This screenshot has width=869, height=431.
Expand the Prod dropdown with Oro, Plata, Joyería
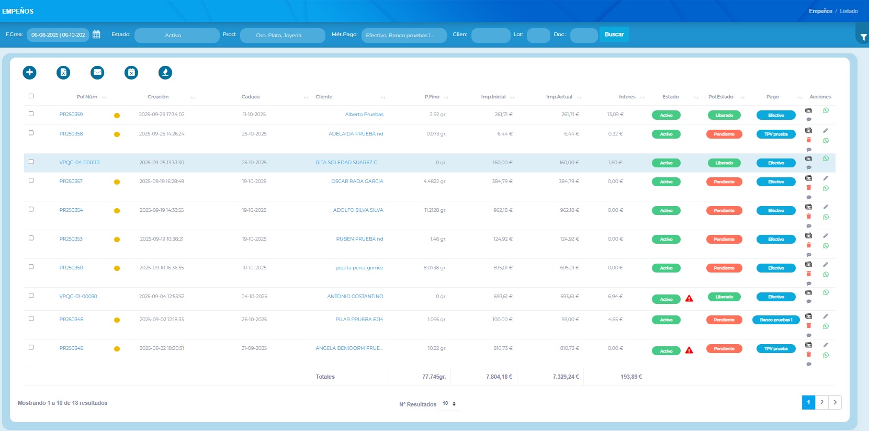coord(283,36)
